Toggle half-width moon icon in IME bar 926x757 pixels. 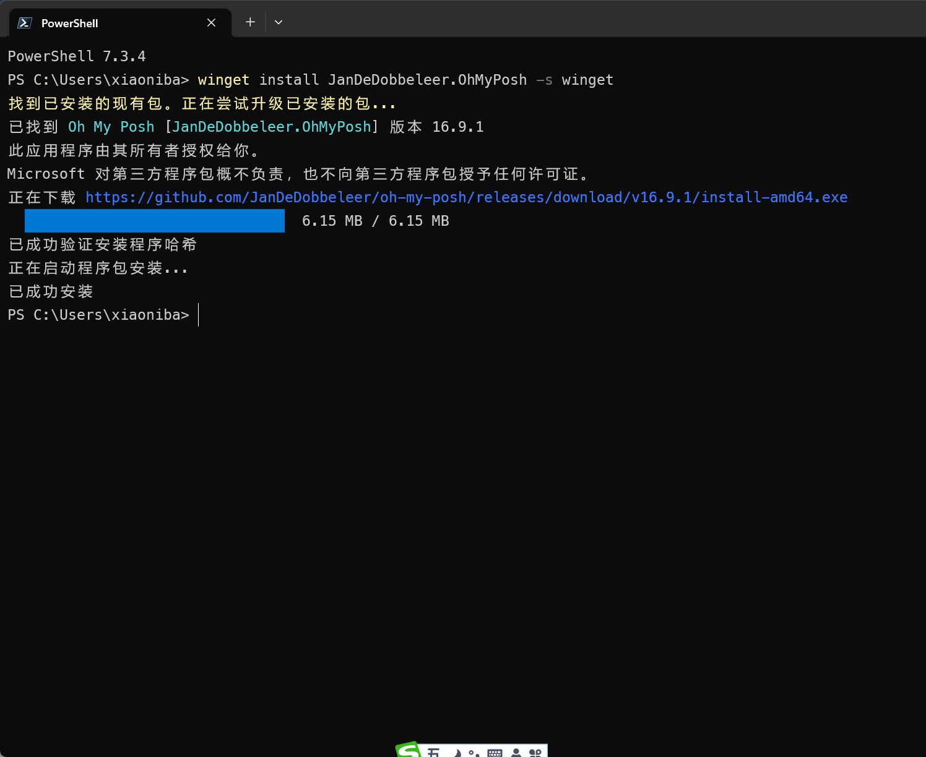pos(456,753)
